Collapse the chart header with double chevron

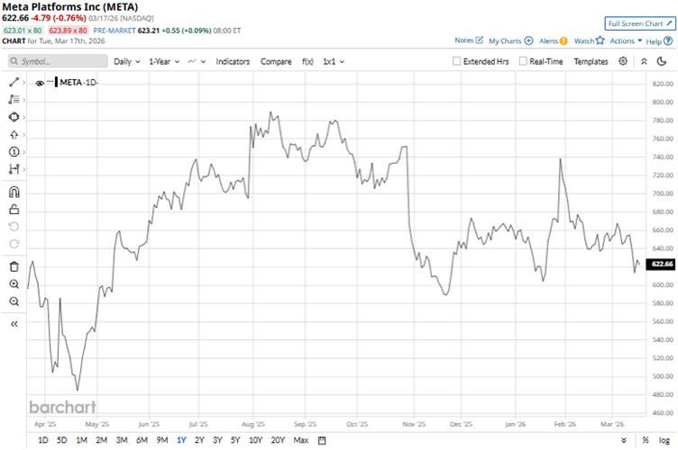644,61
